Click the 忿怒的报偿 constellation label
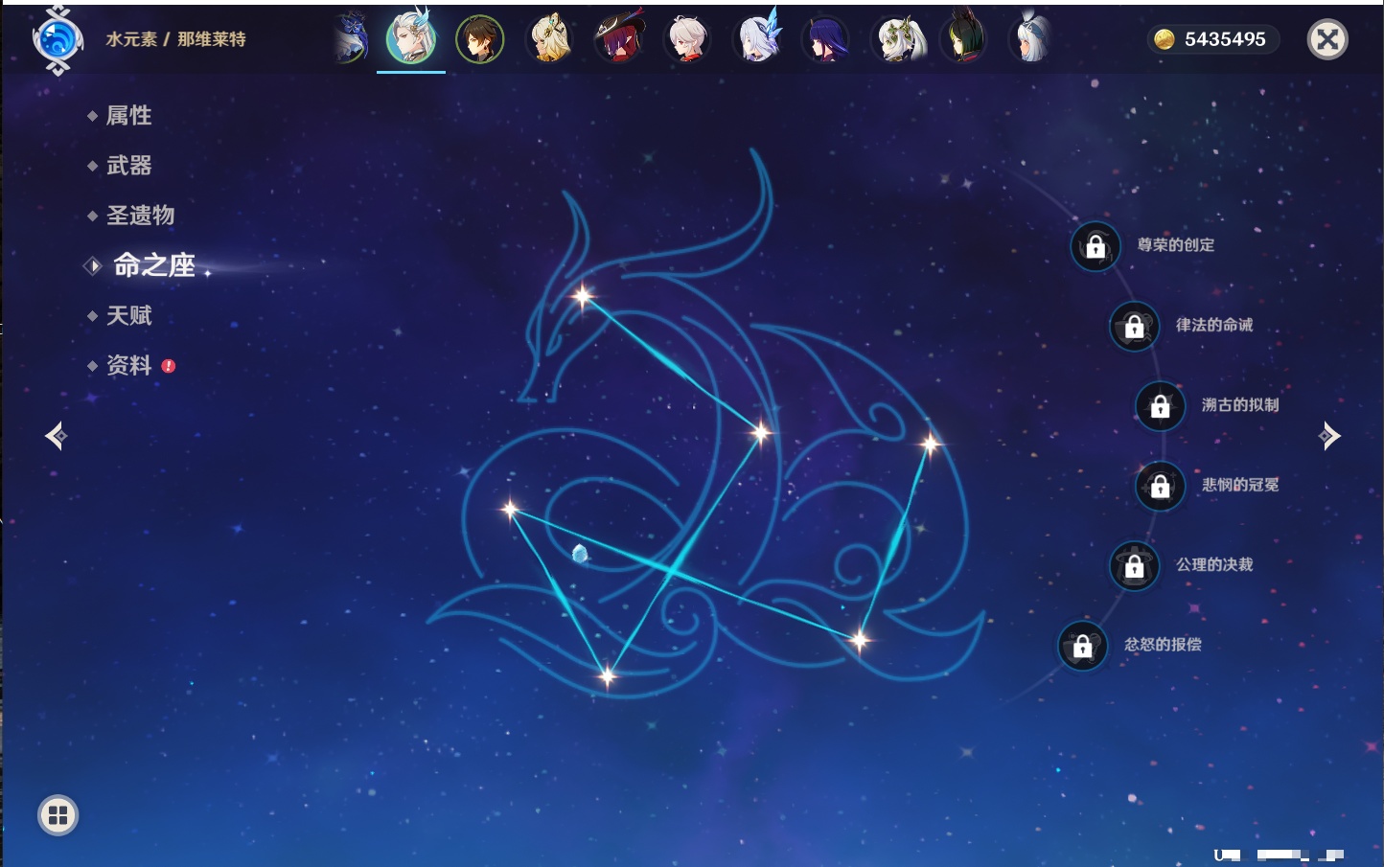This screenshot has height=867, width=1384. pyautogui.click(x=1163, y=645)
